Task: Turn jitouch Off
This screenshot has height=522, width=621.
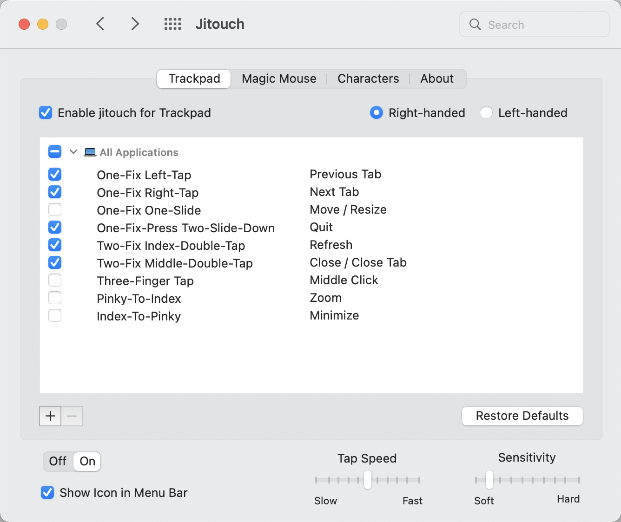Action: point(58,461)
